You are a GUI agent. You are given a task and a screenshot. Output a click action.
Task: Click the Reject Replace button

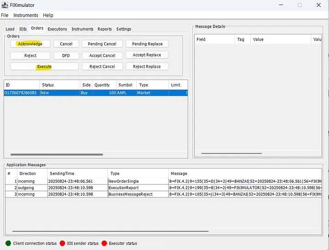pyautogui.click(x=147, y=66)
